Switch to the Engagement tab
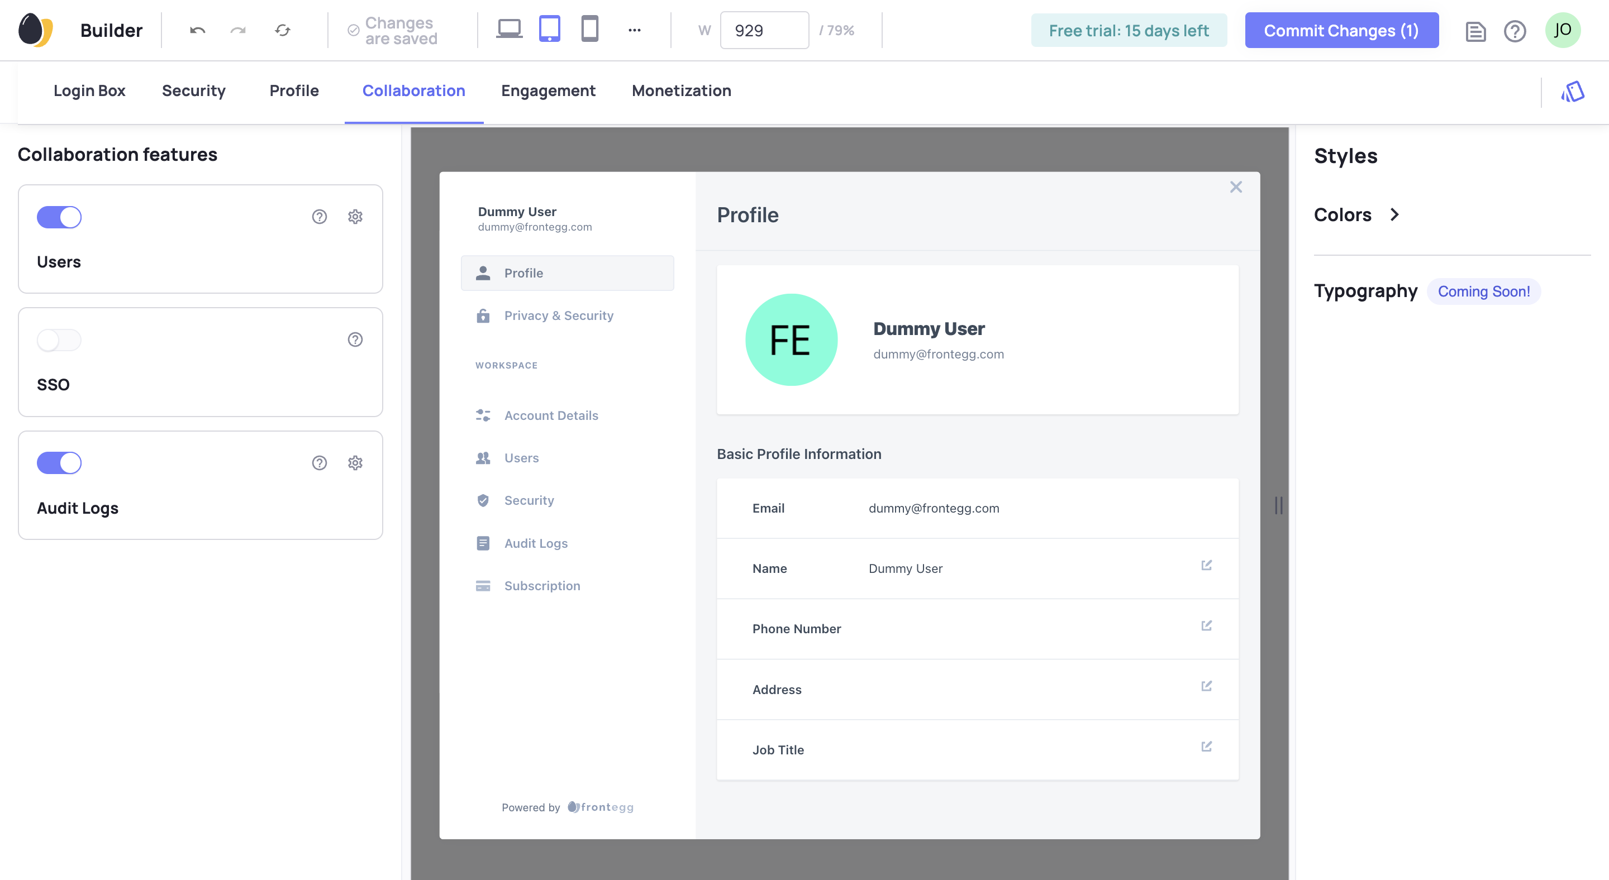 pos(548,91)
